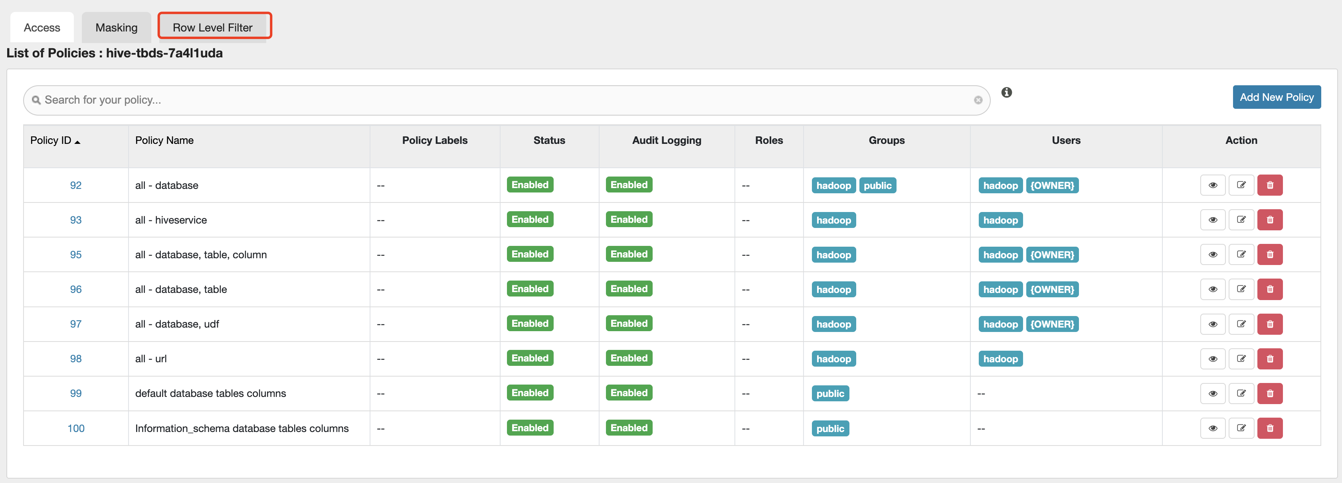Select the Access tab

click(42, 27)
